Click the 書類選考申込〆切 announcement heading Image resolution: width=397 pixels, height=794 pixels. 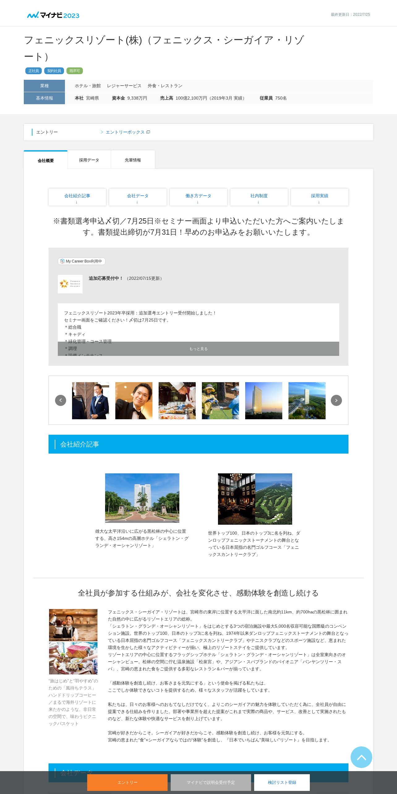coord(198,227)
